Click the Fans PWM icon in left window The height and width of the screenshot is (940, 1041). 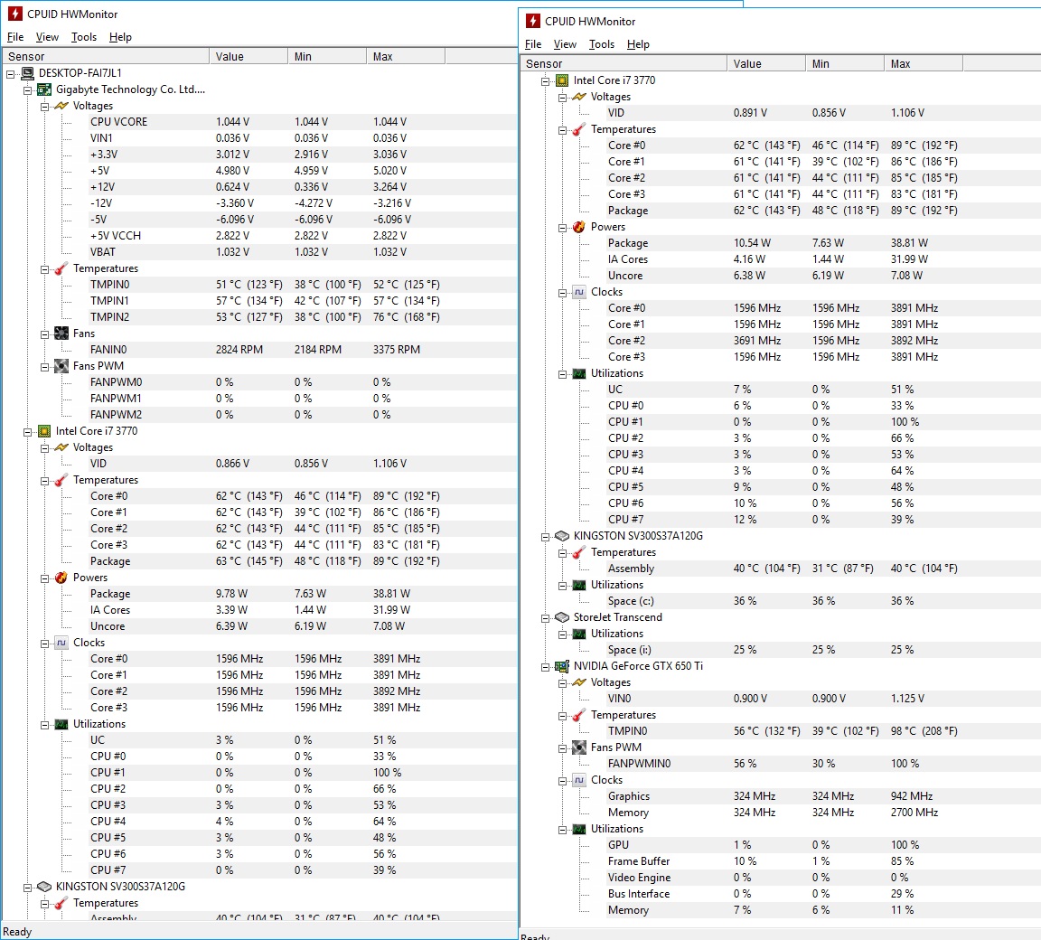click(61, 366)
